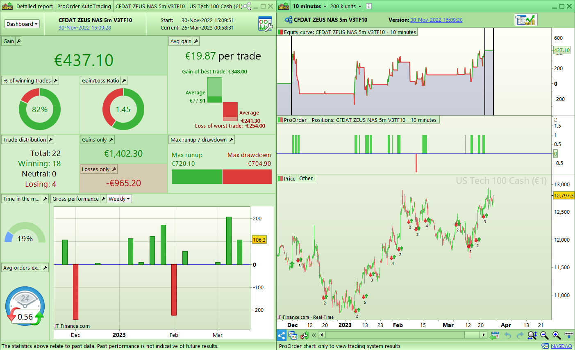The width and height of the screenshot is (575, 350).
Task: Open Avg gain panel wrench settings
Action: point(196,41)
